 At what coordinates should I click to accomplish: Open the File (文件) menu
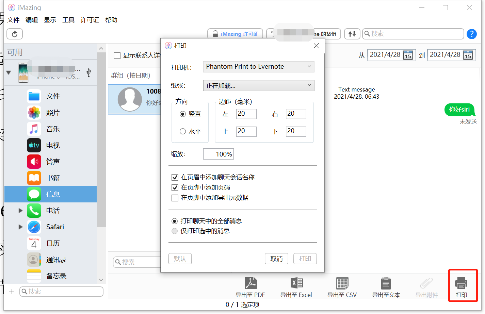pyautogui.click(x=13, y=20)
